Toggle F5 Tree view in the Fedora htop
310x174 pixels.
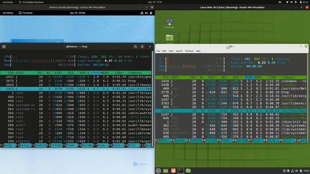pos(70,145)
